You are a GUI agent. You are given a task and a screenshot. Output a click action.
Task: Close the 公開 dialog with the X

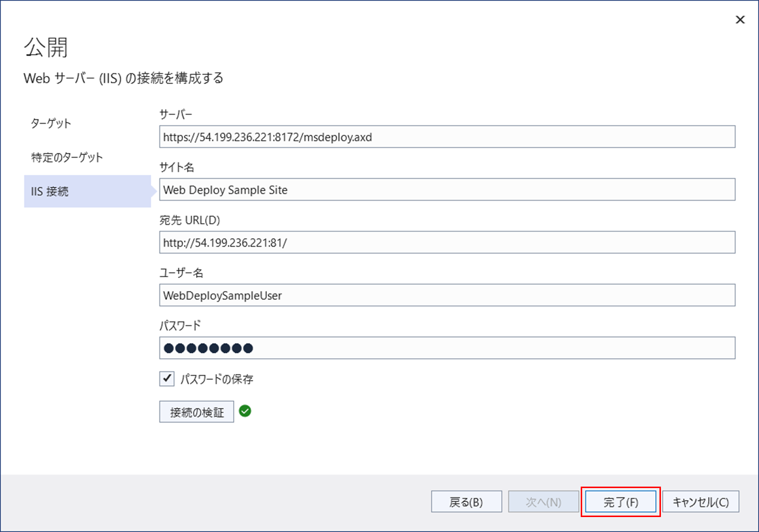tap(740, 20)
